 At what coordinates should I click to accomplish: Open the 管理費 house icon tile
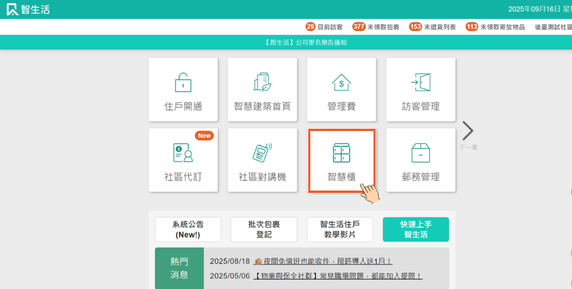(341, 90)
